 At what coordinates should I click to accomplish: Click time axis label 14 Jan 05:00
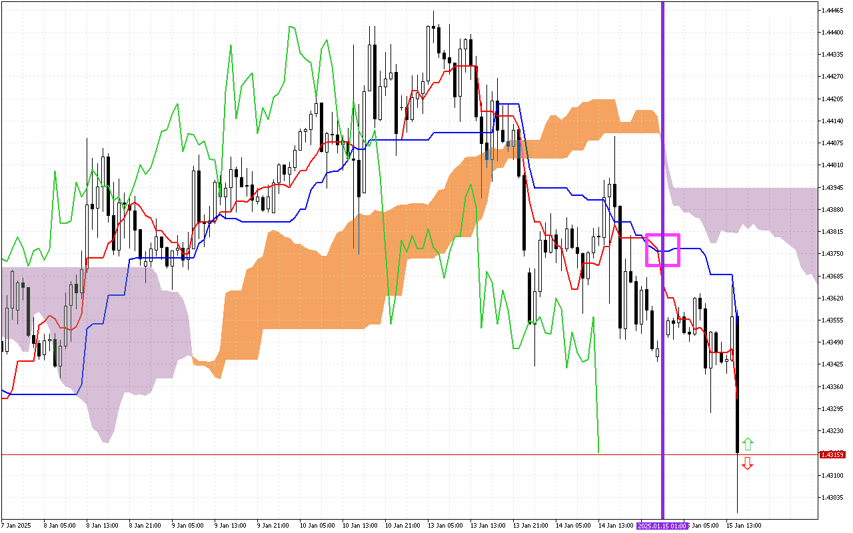click(572, 526)
